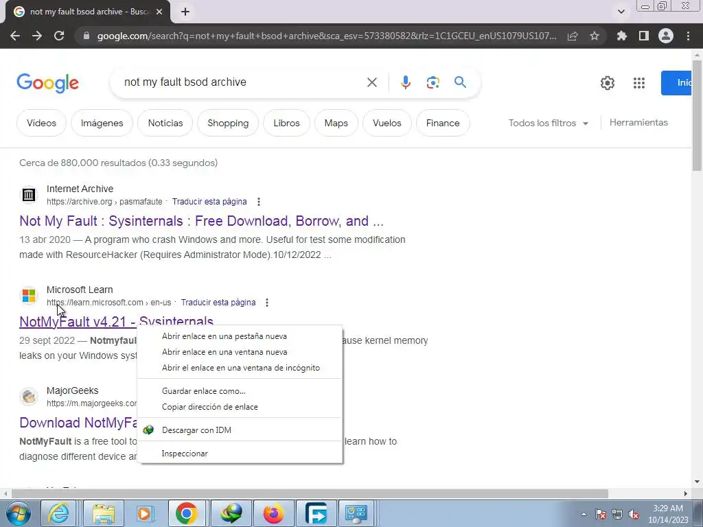Open the Chrome profile avatar

tap(666, 36)
